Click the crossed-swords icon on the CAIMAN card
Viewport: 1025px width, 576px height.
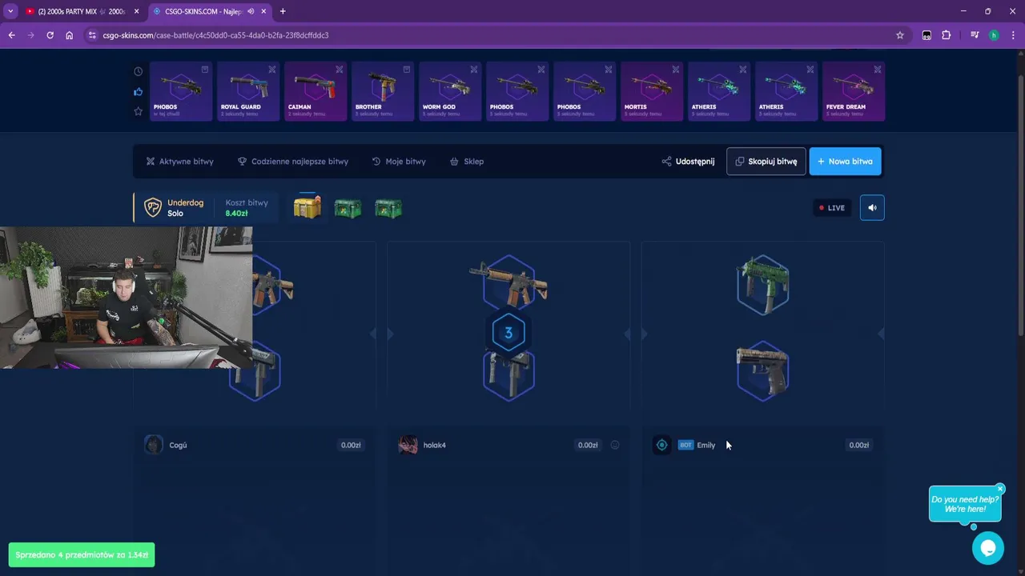pos(340,70)
